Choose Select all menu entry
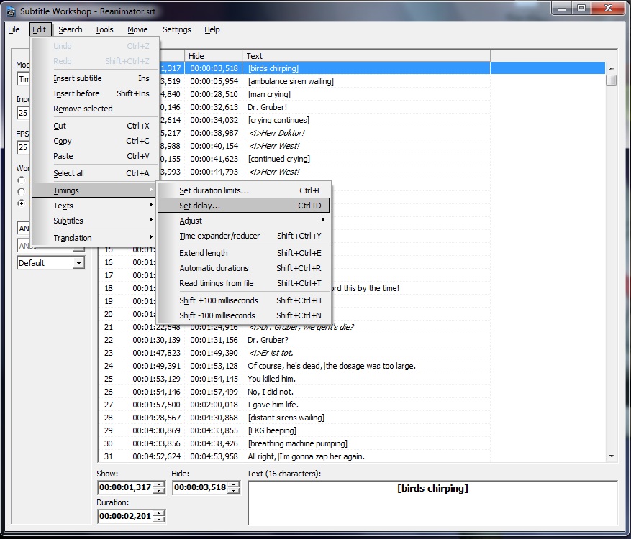The height and width of the screenshot is (539, 631). click(x=95, y=173)
